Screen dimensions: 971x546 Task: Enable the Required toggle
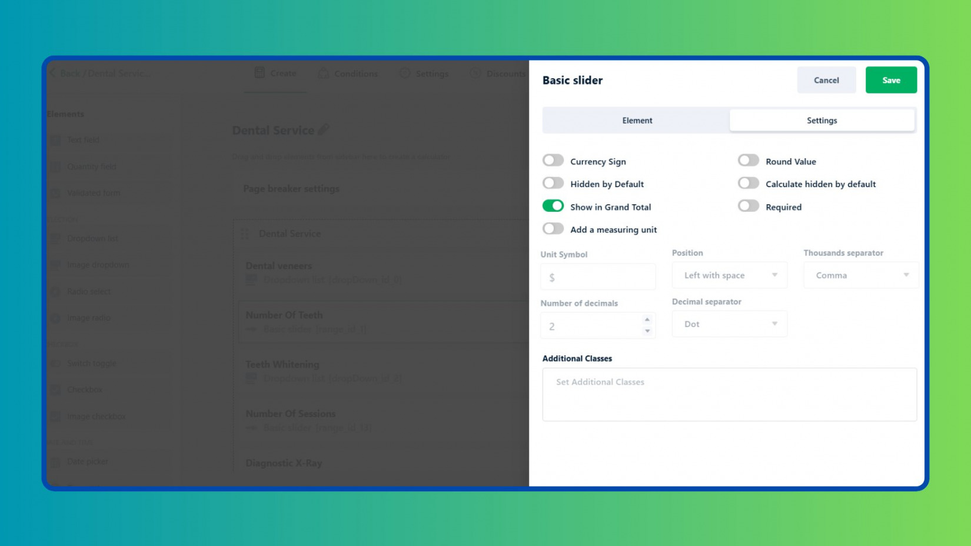pyautogui.click(x=749, y=206)
